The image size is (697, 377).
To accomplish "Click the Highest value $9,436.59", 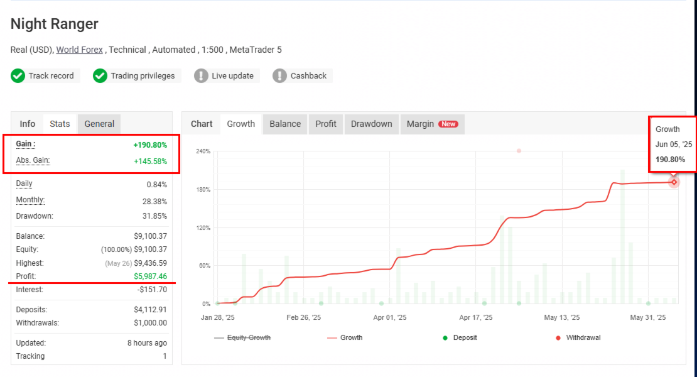I will pos(150,263).
